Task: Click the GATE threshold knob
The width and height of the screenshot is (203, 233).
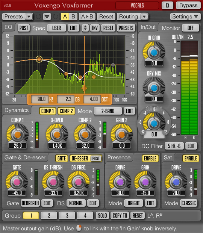Action: pos(17,182)
